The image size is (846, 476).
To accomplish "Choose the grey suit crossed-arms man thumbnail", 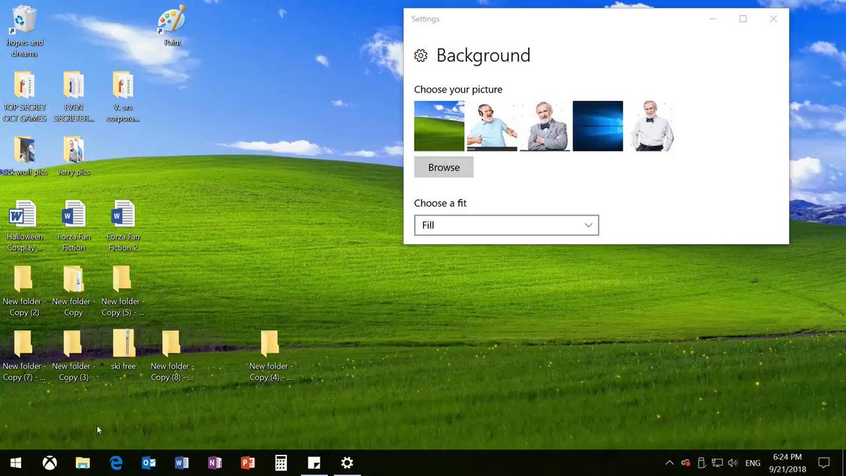I will coord(545,126).
